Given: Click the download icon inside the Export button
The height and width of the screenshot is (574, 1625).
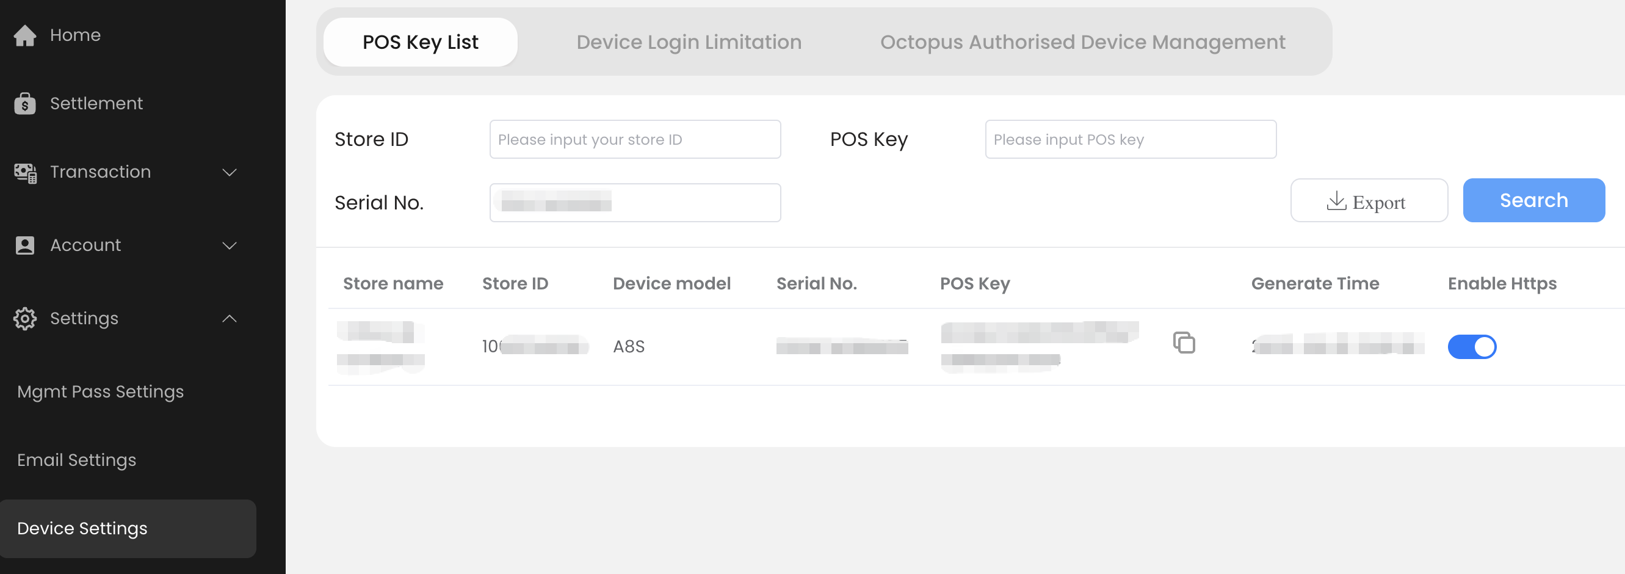Looking at the screenshot, I should [1337, 202].
